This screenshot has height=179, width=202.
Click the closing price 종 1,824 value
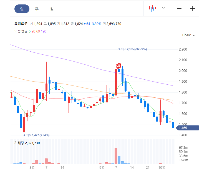click(x=77, y=24)
